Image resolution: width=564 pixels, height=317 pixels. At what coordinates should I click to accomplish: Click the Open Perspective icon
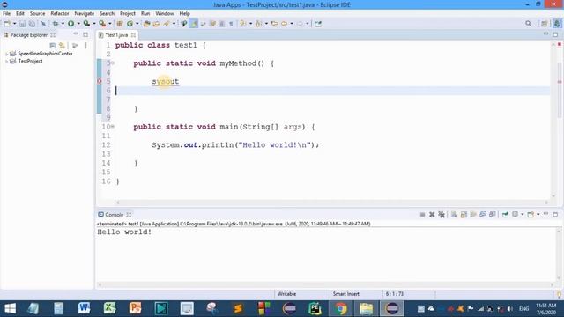pyautogui.click(x=545, y=24)
